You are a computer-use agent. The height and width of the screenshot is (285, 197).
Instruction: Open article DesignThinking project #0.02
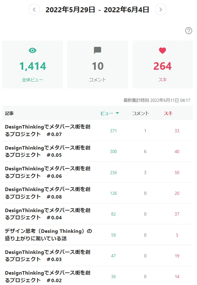tap(48, 277)
